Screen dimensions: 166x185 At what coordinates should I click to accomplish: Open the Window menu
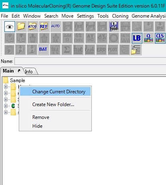pyautogui.click(x=32, y=16)
